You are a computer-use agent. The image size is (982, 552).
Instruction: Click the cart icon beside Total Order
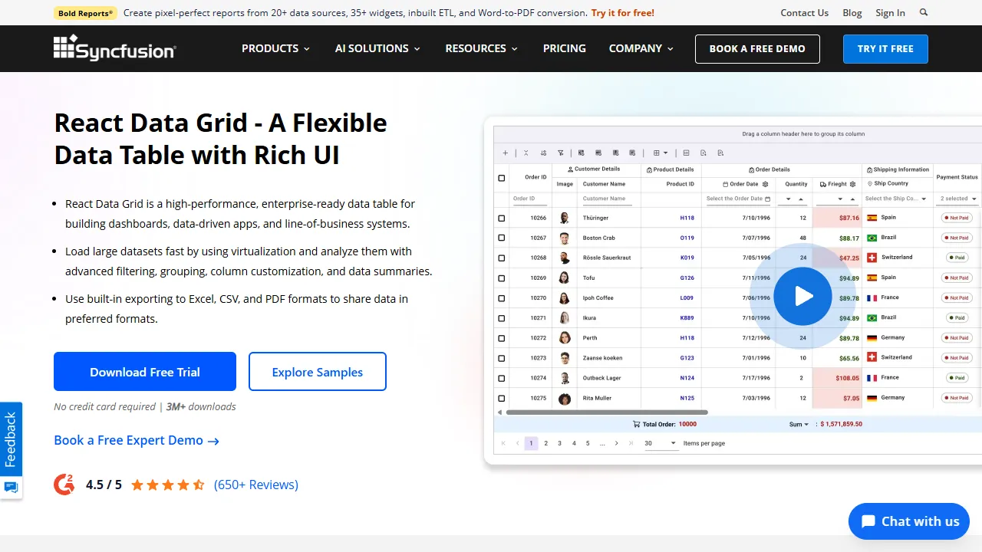[x=636, y=424]
